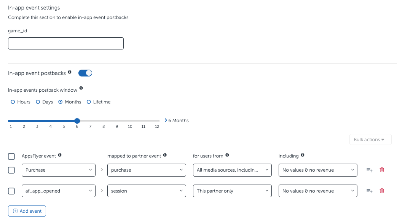Click add-parameter icon on af_app_opened row

click(x=369, y=191)
